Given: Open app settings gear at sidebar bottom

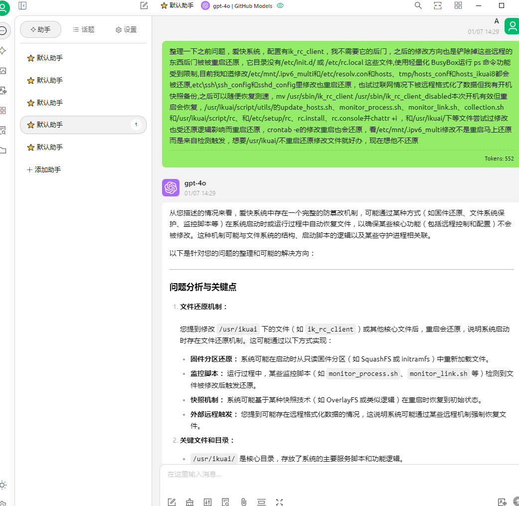Looking at the screenshot, I should pyautogui.click(x=3, y=503).
